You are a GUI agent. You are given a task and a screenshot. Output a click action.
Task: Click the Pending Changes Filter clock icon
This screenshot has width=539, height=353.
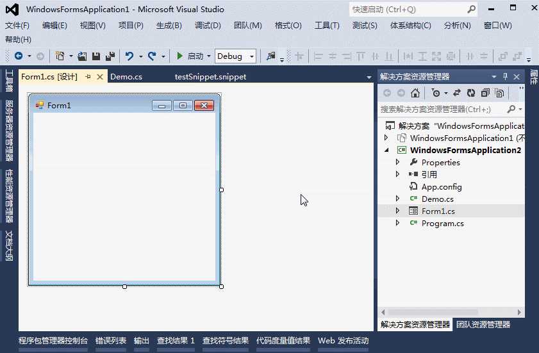click(x=436, y=93)
